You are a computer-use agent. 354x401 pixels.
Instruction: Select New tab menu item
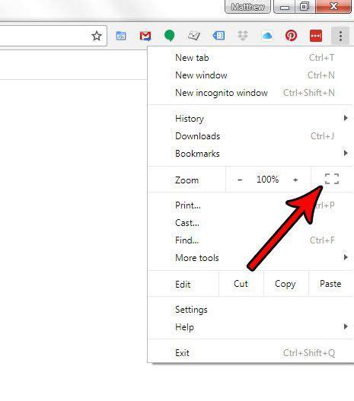(250, 58)
